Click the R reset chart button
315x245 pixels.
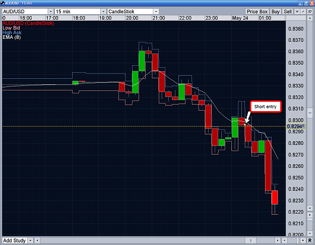310,240
